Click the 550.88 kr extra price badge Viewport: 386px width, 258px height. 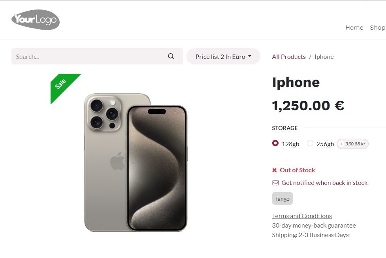click(x=352, y=144)
